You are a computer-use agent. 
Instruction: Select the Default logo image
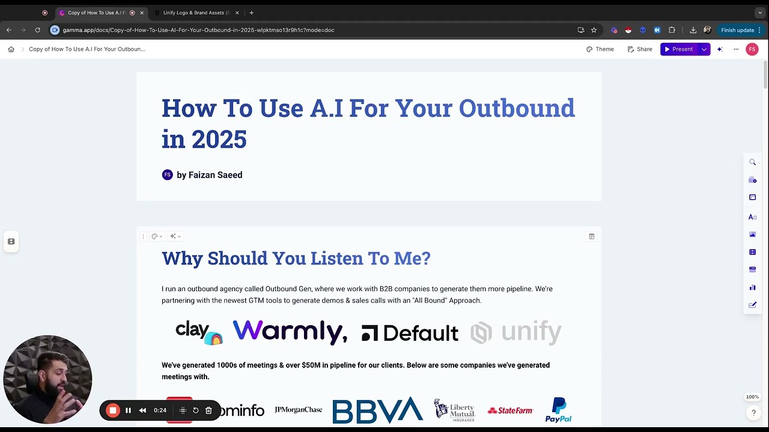[410, 333]
